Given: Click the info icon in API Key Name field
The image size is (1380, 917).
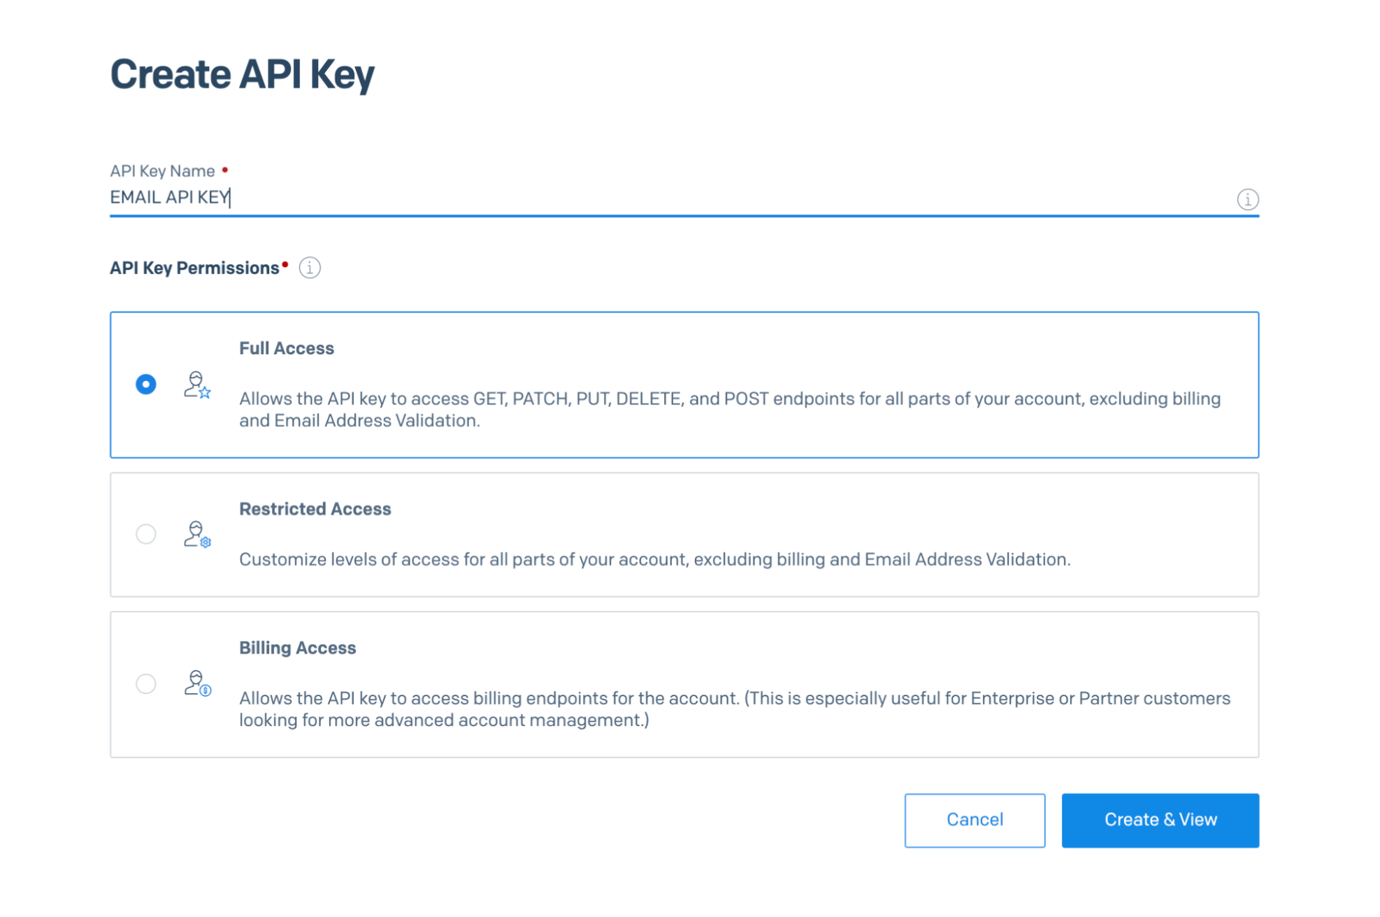Looking at the screenshot, I should pos(1247,199).
